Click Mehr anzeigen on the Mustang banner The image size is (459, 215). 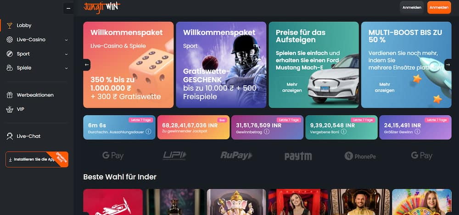[292, 88]
